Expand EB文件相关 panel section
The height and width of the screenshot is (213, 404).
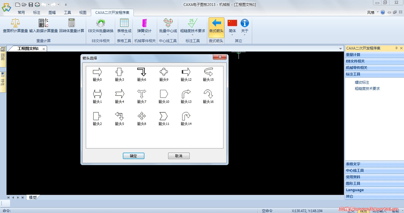374,61
